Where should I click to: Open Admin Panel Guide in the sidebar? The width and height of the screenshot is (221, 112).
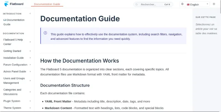point(15,71)
